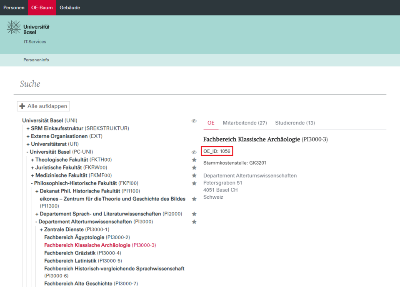Expand Dekanat Phil. Historische Fakultät node
This screenshot has height=287, width=400.
(37, 191)
